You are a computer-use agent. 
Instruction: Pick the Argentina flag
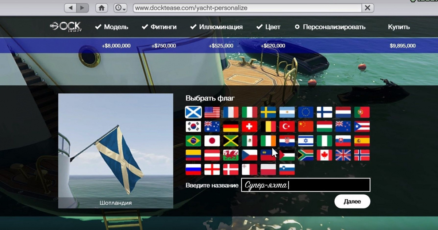287,112
